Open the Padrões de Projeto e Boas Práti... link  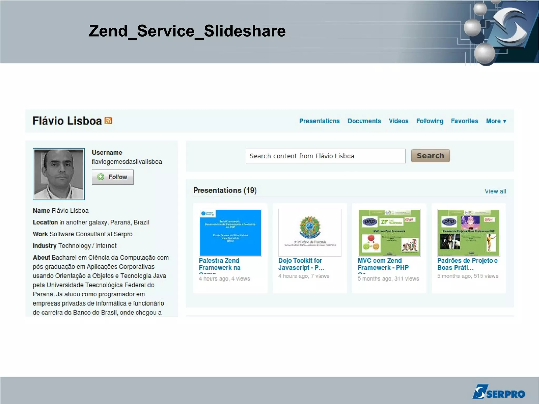pyautogui.click(x=467, y=264)
